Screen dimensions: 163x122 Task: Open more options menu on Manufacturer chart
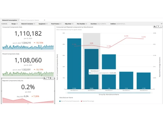161,26
